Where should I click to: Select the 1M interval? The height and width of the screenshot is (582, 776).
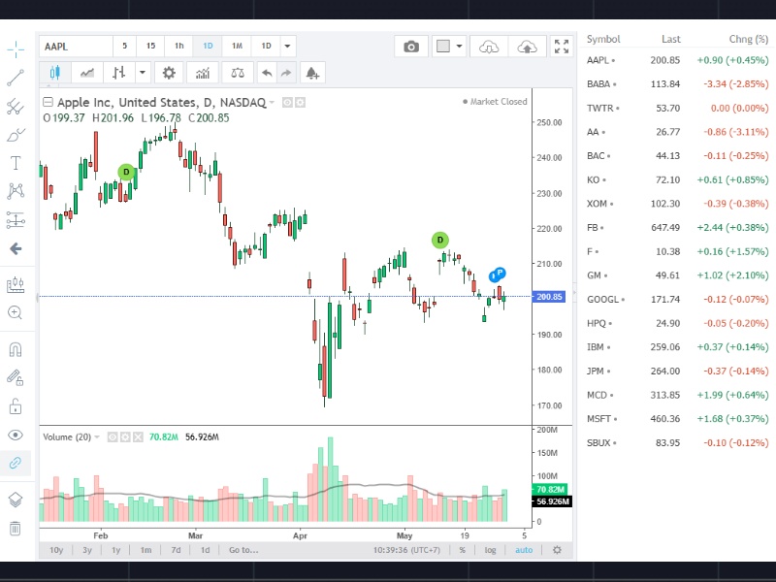pos(237,46)
